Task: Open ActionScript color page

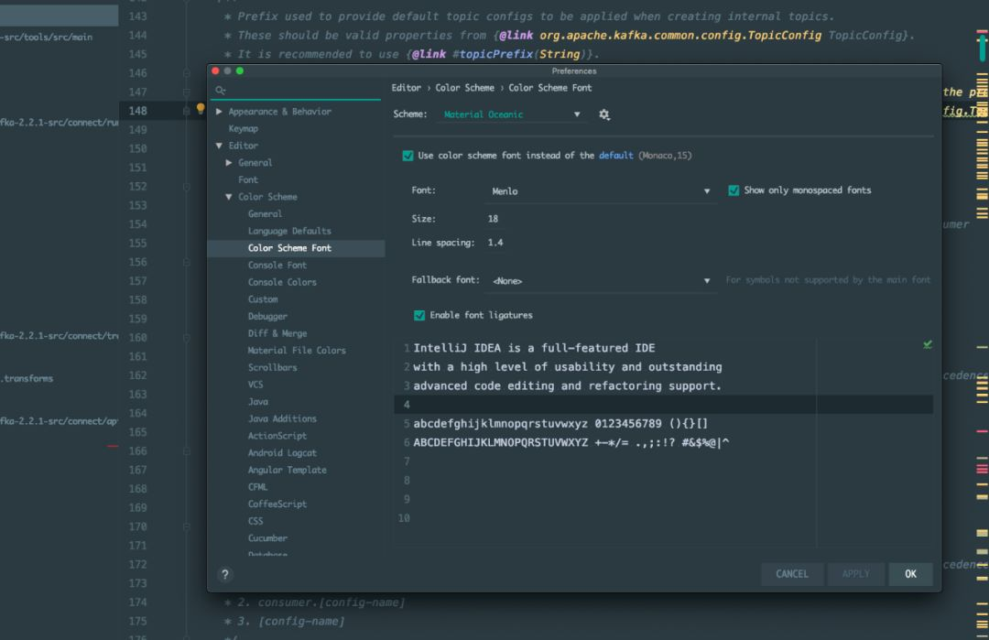Action: [x=277, y=435]
